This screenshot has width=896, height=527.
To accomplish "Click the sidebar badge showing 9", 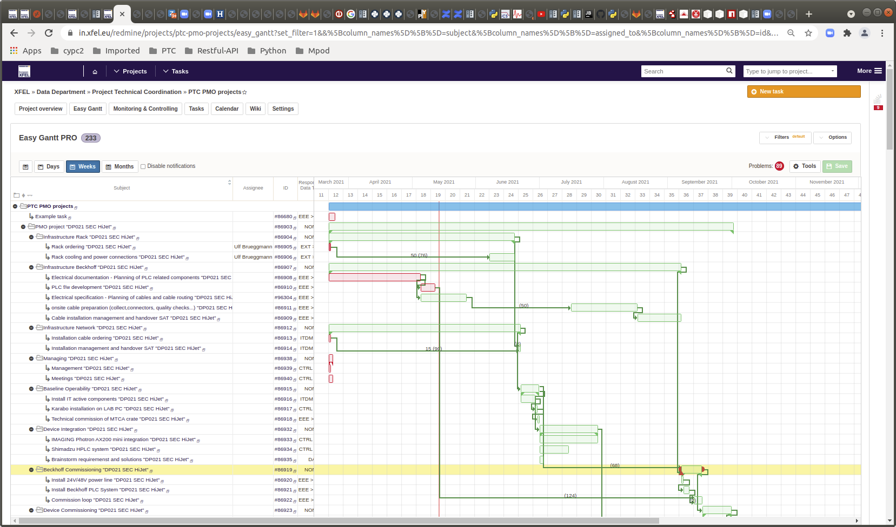I will pyautogui.click(x=878, y=106).
